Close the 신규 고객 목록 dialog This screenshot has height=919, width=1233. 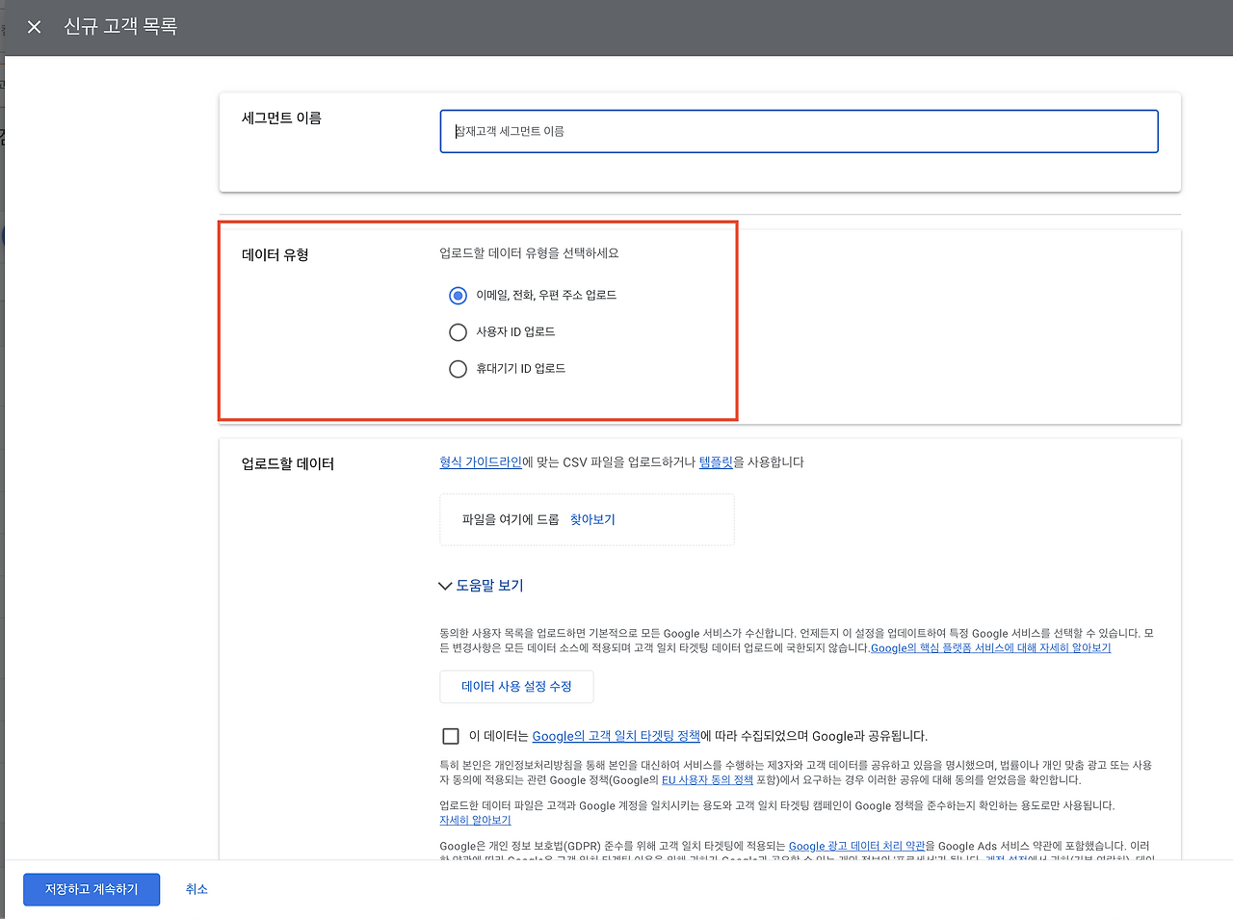pyautogui.click(x=34, y=27)
